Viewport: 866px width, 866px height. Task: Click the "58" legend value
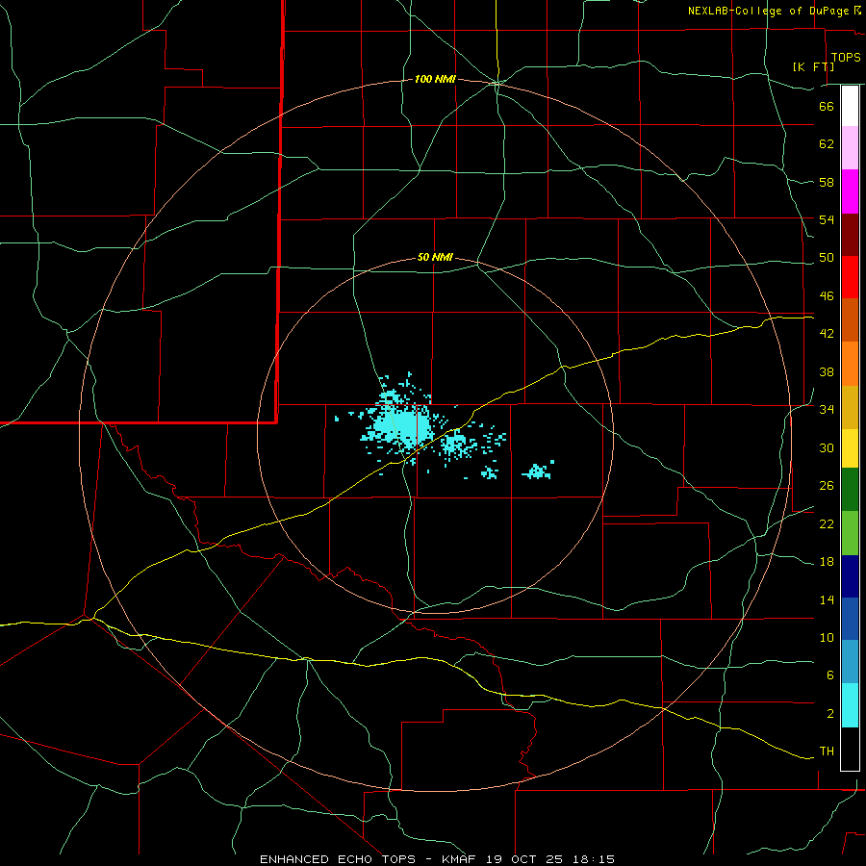point(827,182)
